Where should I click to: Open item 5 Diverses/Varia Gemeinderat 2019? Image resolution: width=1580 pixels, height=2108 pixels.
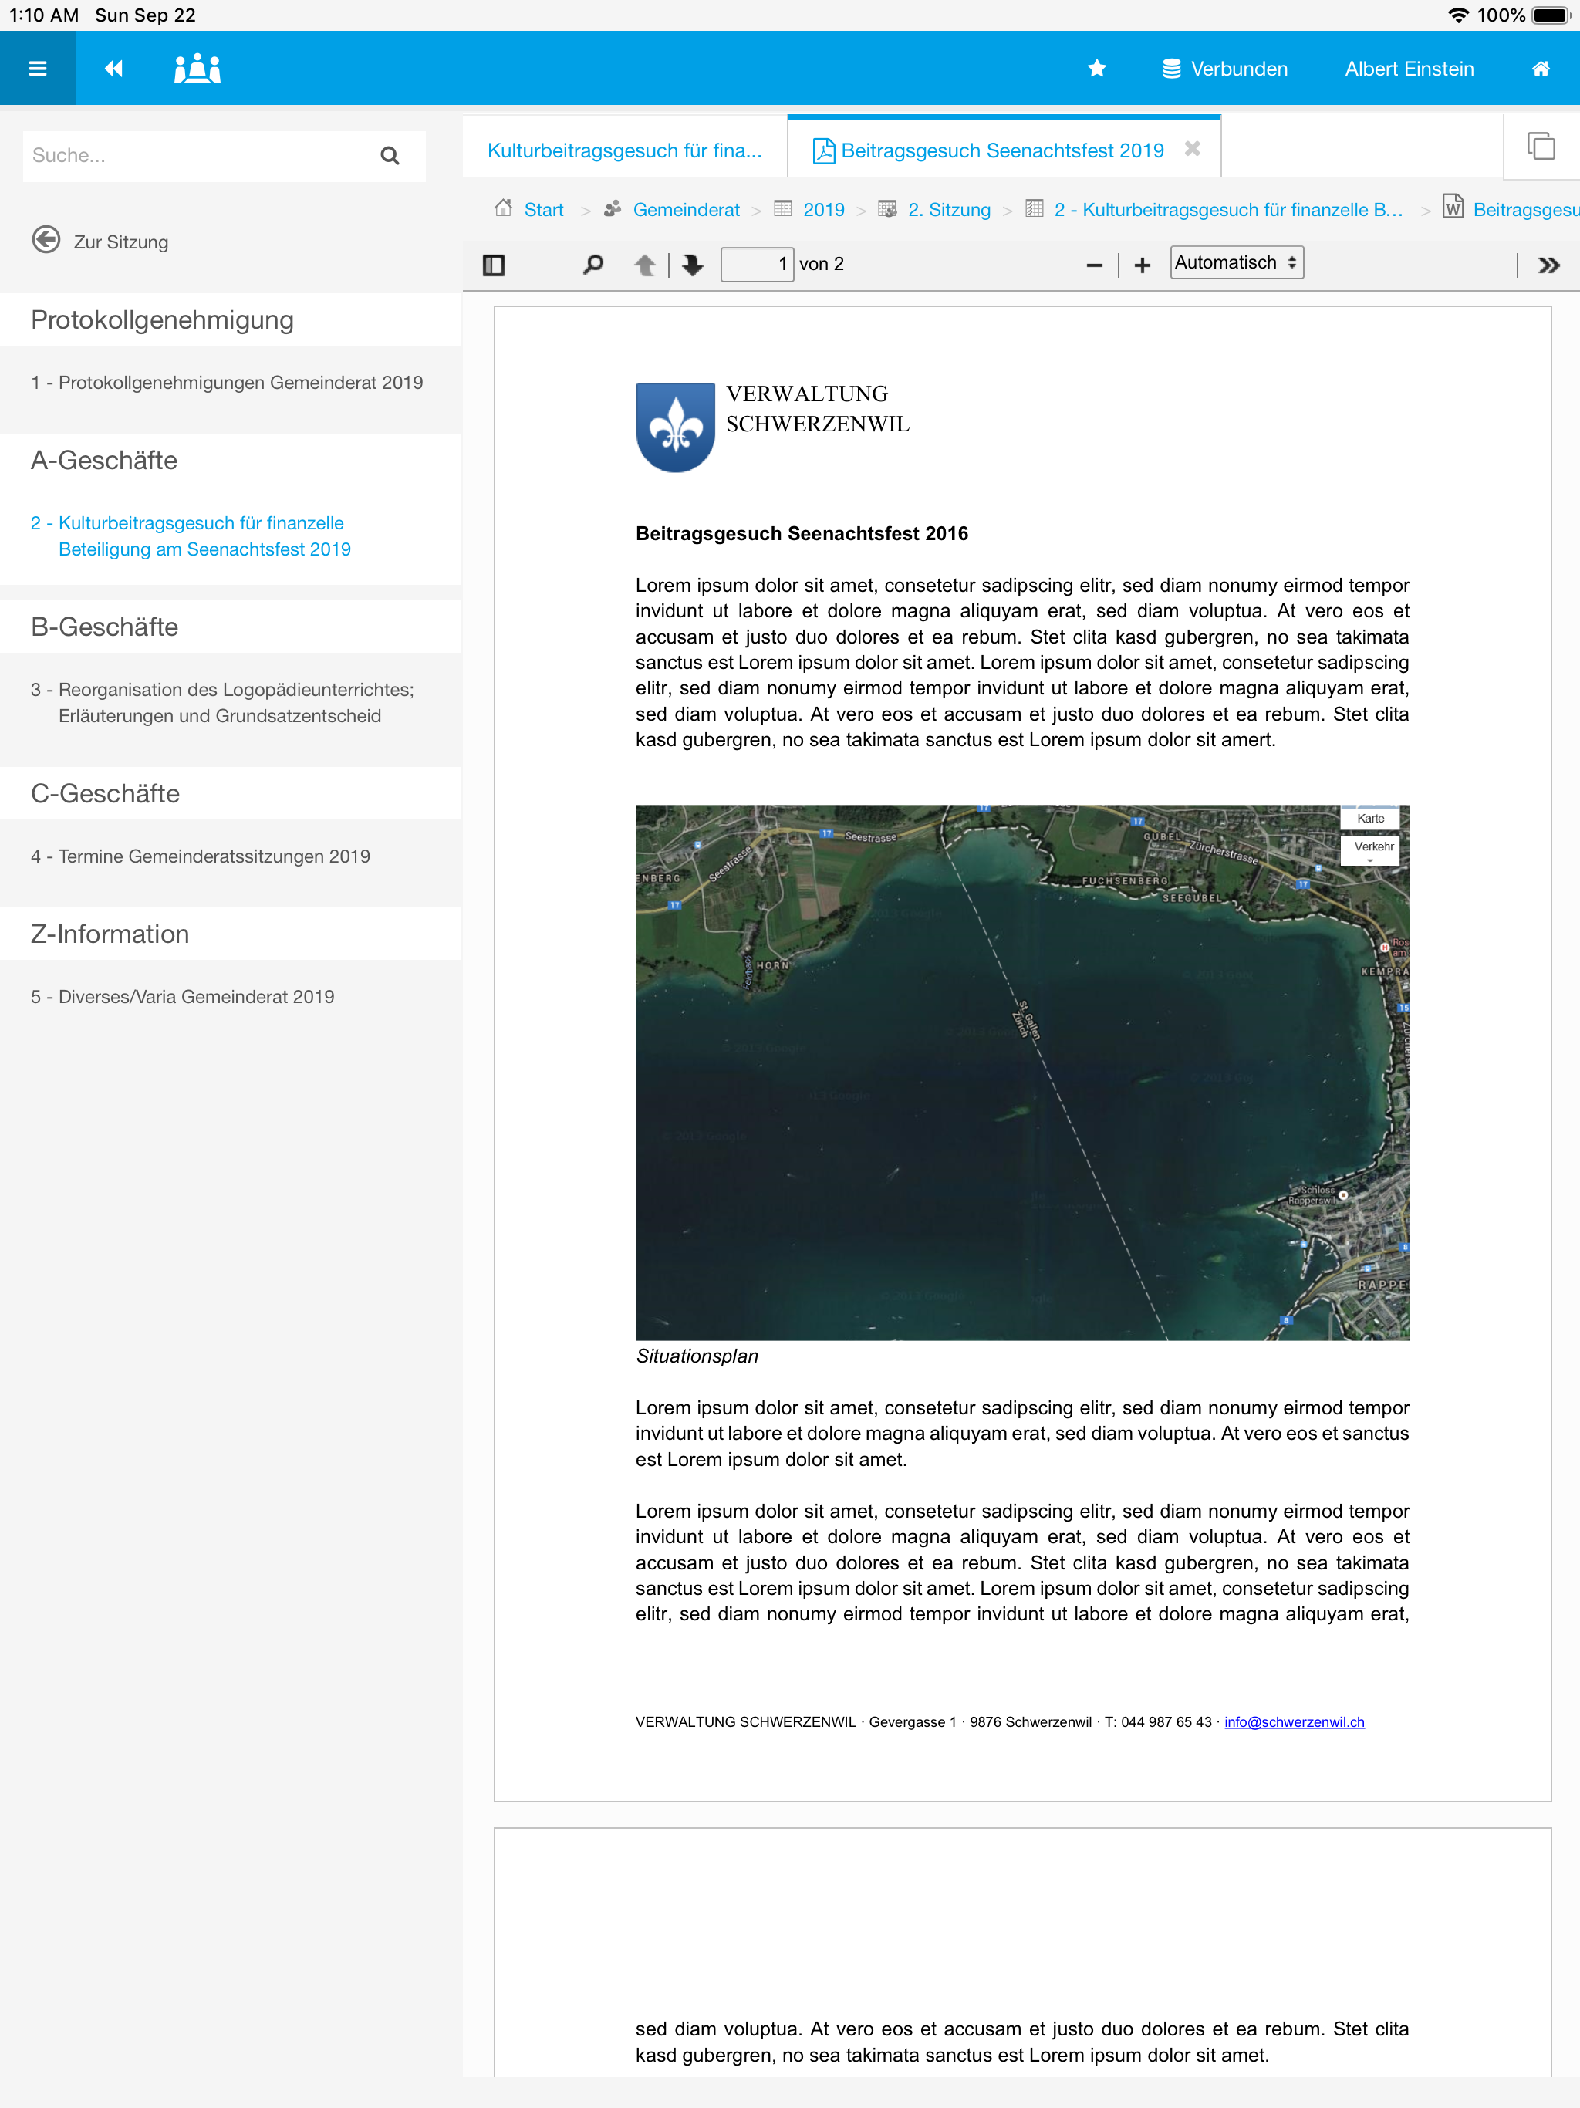click(x=182, y=996)
